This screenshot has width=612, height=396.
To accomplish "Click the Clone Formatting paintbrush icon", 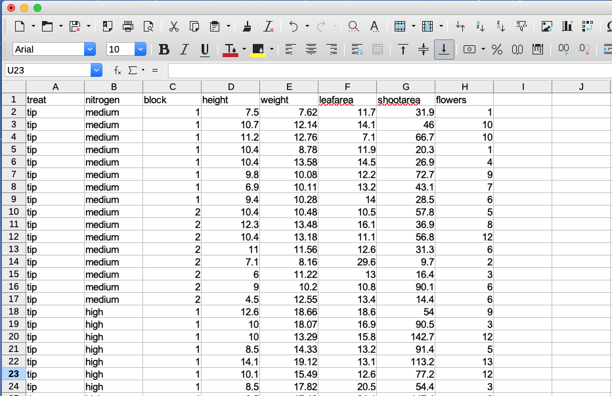I will [247, 26].
